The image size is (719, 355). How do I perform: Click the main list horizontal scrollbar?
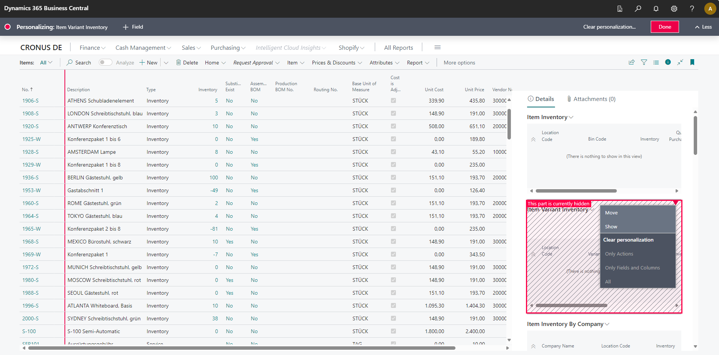pyautogui.click(x=241, y=348)
